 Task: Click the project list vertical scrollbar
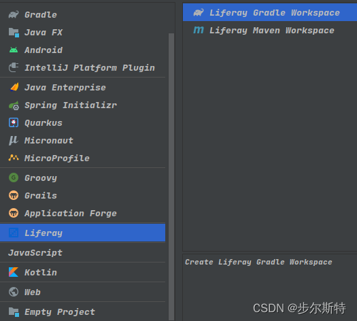tap(171, 176)
